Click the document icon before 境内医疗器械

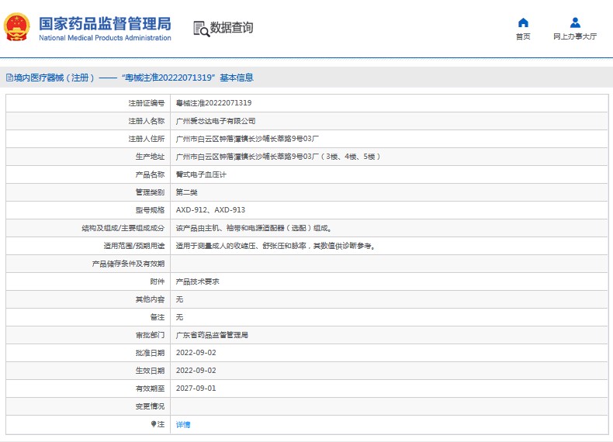coord(9,78)
